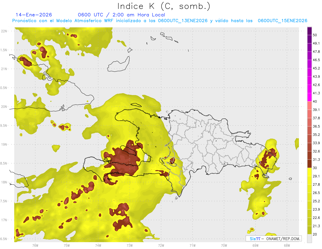The image size is (322, 249).
Task: Click the valid-until time '0600UTC_15ENE2026'
Action: coord(283,21)
